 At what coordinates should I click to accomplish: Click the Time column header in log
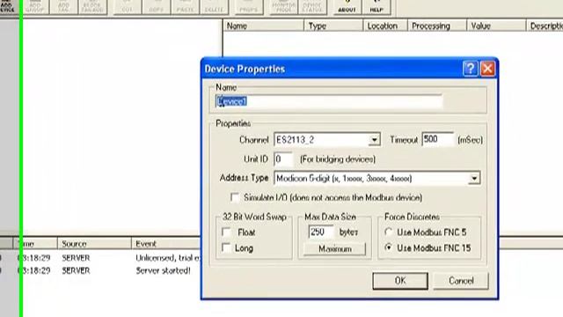[x=35, y=244]
